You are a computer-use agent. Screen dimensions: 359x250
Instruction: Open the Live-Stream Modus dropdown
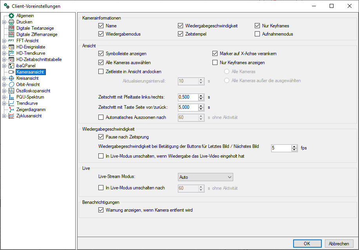(205, 177)
